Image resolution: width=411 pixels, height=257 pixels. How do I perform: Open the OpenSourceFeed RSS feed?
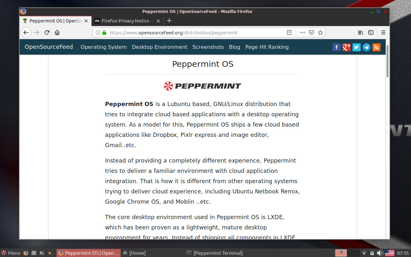(376, 47)
